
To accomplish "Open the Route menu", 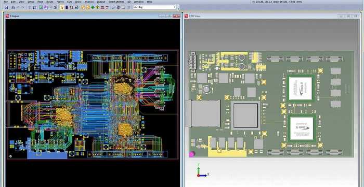I will coord(50,2).
